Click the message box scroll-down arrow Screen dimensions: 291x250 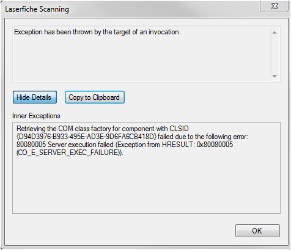coord(274,77)
